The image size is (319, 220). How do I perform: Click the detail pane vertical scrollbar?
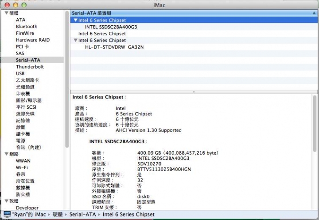pyautogui.click(x=315, y=124)
